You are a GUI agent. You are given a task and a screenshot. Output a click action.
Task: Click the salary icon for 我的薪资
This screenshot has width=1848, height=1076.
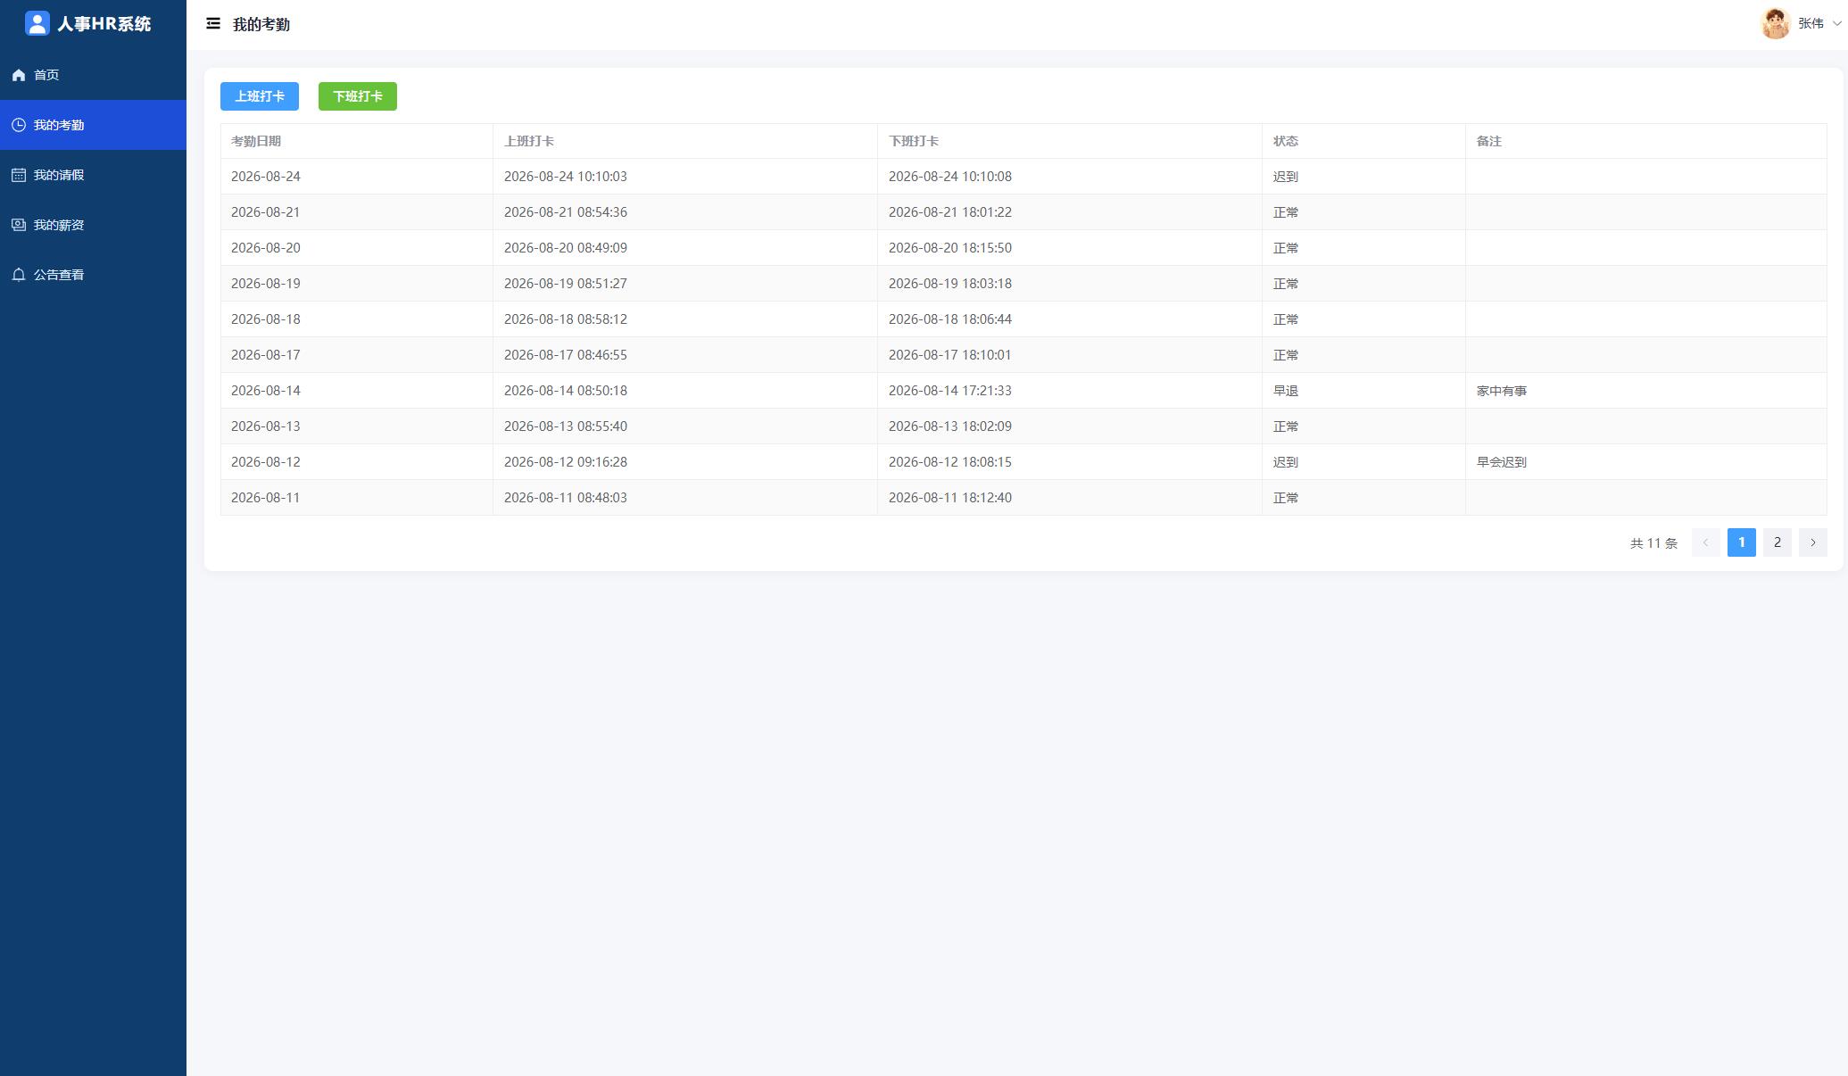pyautogui.click(x=19, y=225)
